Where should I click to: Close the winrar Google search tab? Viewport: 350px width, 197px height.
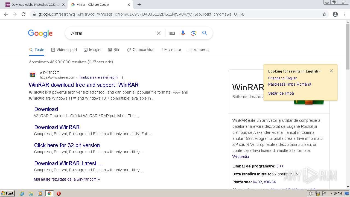click(x=129, y=5)
